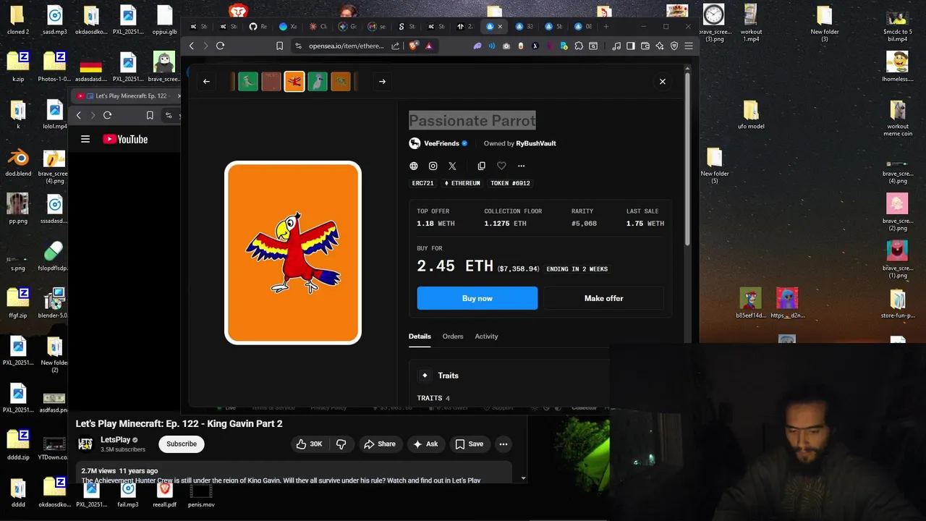Click the ERC721 badge
The width and height of the screenshot is (926, 521).
[x=422, y=183]
